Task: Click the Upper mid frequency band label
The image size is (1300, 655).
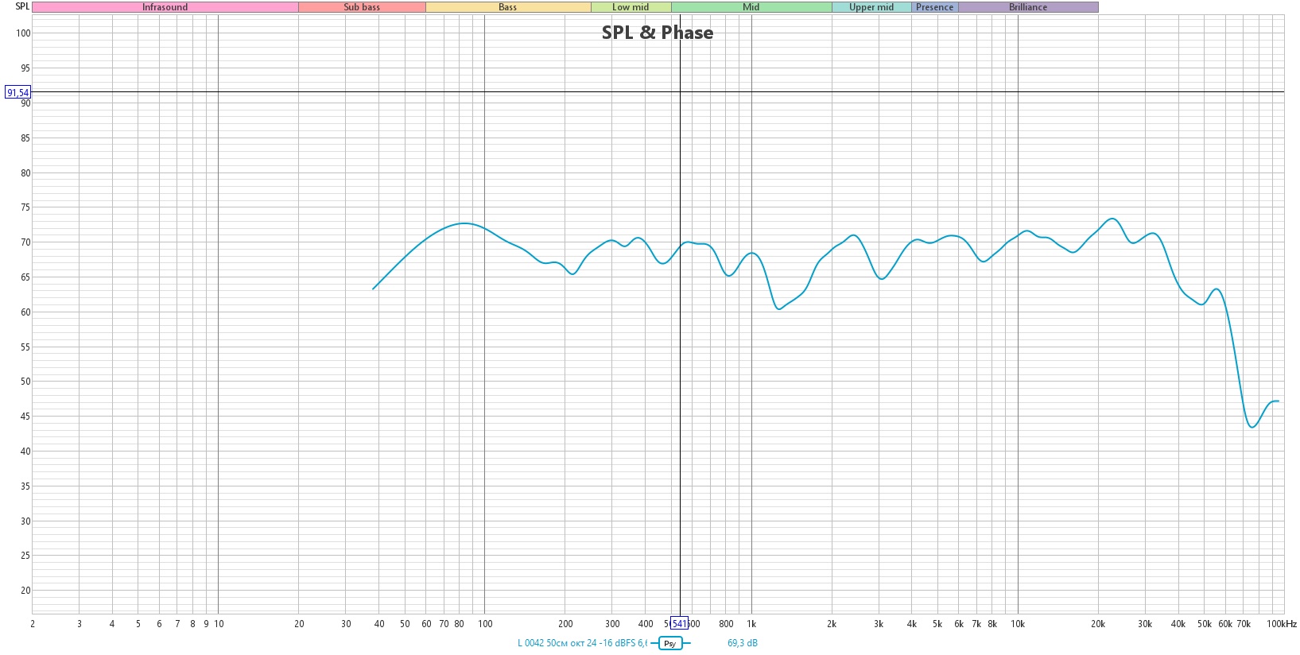Action: [871, 7]
